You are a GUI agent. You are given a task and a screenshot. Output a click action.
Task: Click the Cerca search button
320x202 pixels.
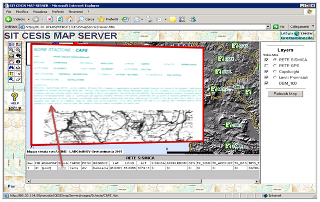[86, 19]
